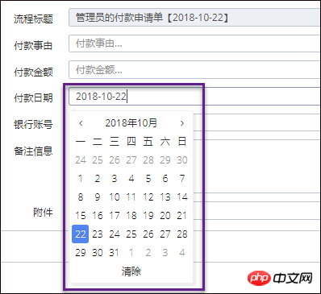
Task: Pick October 16 in calendar
Action: (98, 216)
